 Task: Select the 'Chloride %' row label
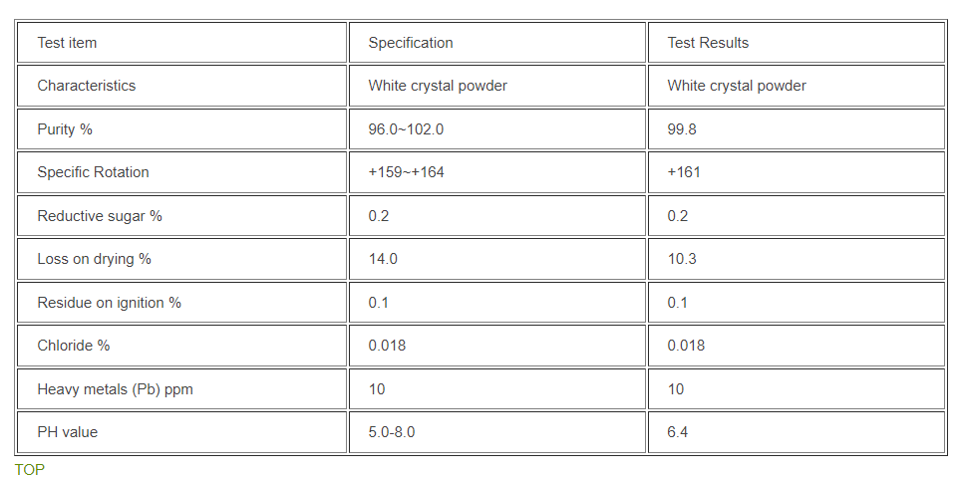[x=74, y=346]
